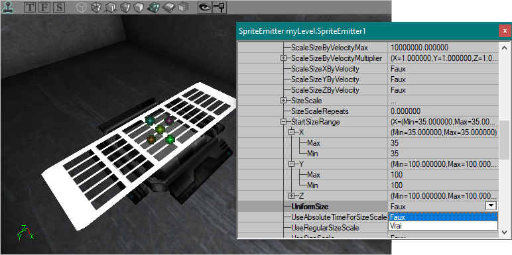This screenshot has height=255, width=512.
Task: Select Texture Usage cube icon
Action: coord(109,7)
